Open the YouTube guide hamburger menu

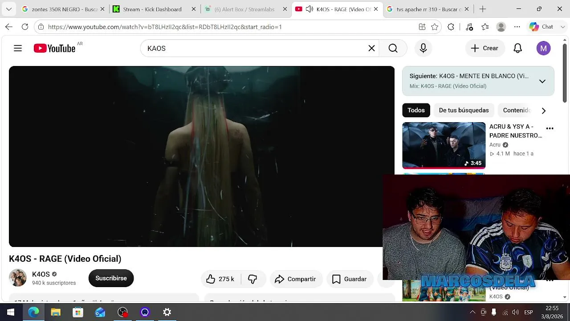coord(18,48)
